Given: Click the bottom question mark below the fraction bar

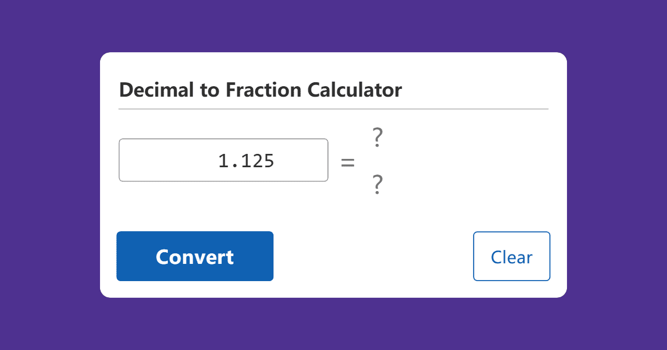Looking at the screenshot, I should pyautogui.click(x=377, y=183).
